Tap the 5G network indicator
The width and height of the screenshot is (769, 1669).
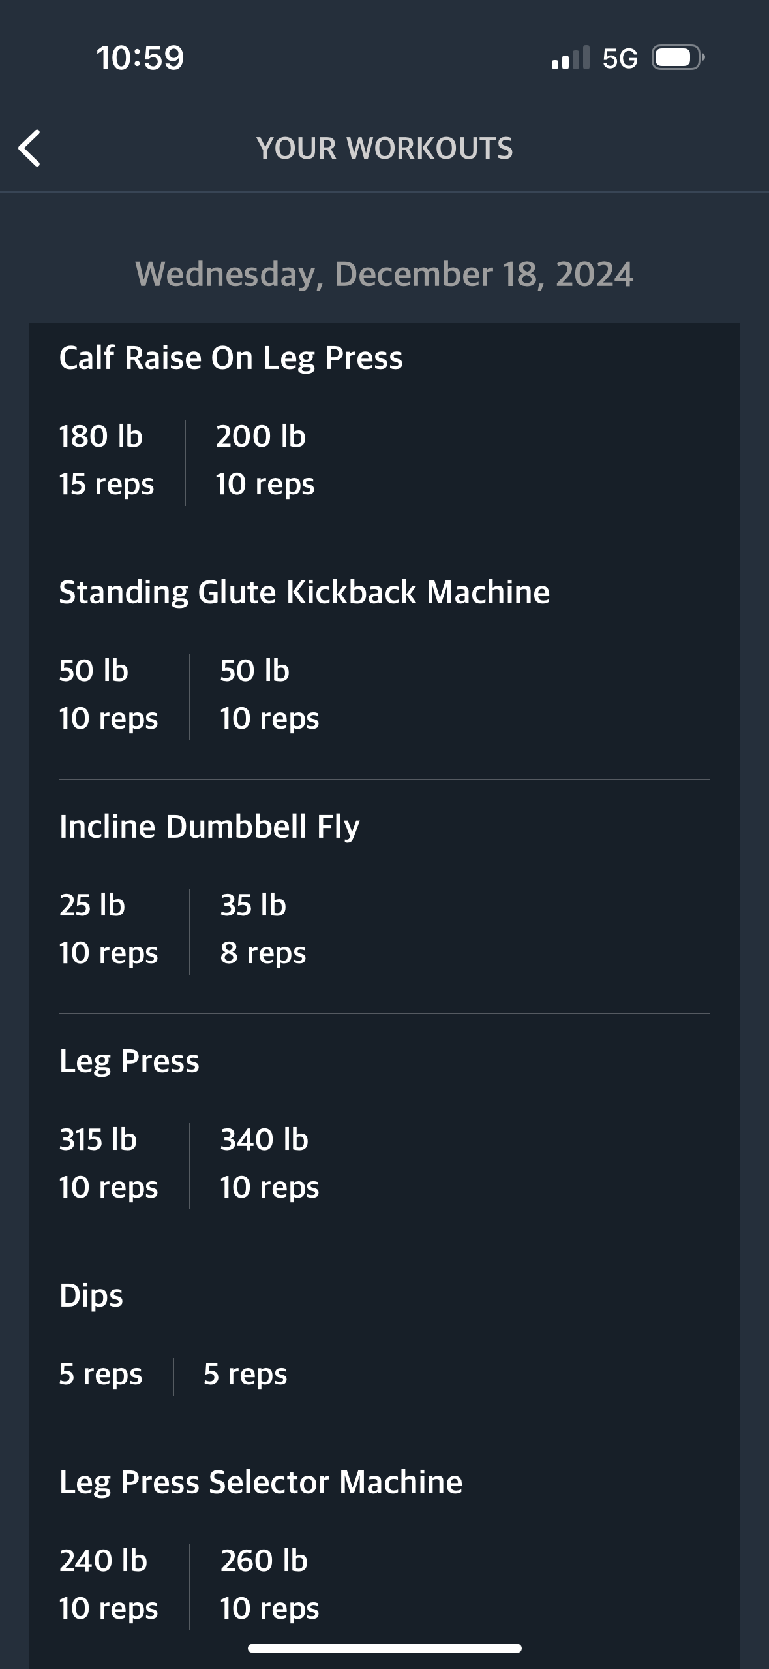pyautogui.click(x=620, y=58)
